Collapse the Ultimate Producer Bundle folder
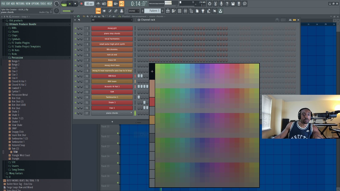The width and height of the screenshot is (340, 191). pos(23,24)
